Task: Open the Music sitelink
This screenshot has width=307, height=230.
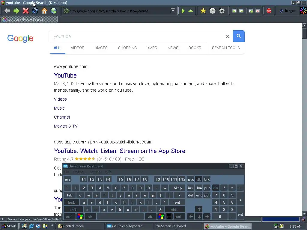Action: click(59, 108)
